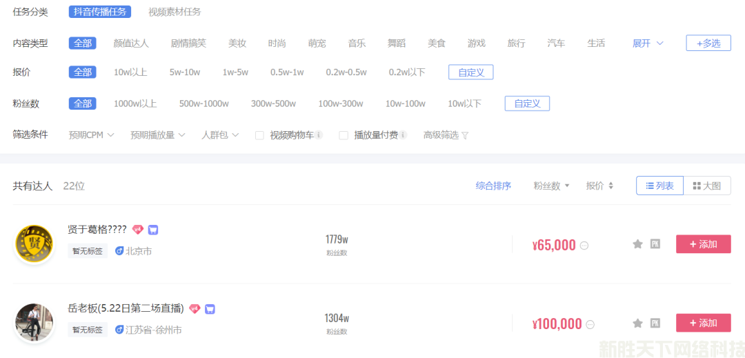Image resolution: width=745 pixels, height=358 pixels.
Task: Click PK compare icon for 岳老板
Action: (655, 323)
